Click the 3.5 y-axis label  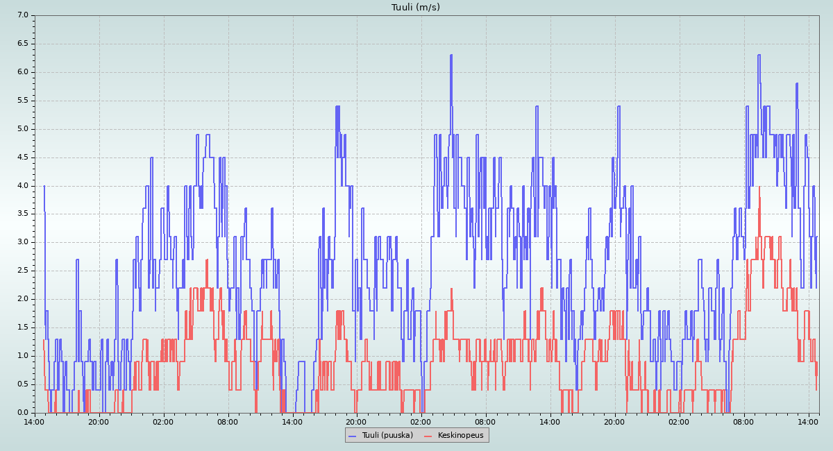click(23, 214)
